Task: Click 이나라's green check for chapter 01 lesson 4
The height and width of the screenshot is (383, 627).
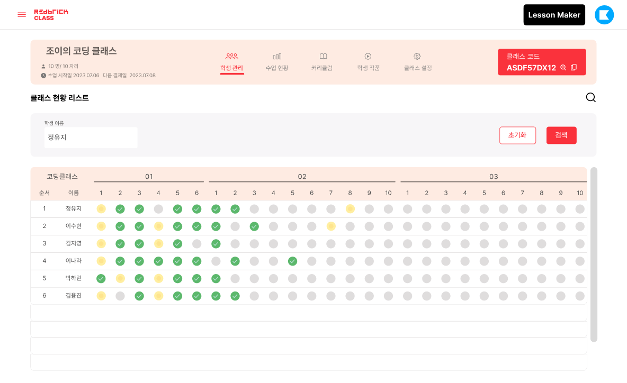Action: point(158,261)
